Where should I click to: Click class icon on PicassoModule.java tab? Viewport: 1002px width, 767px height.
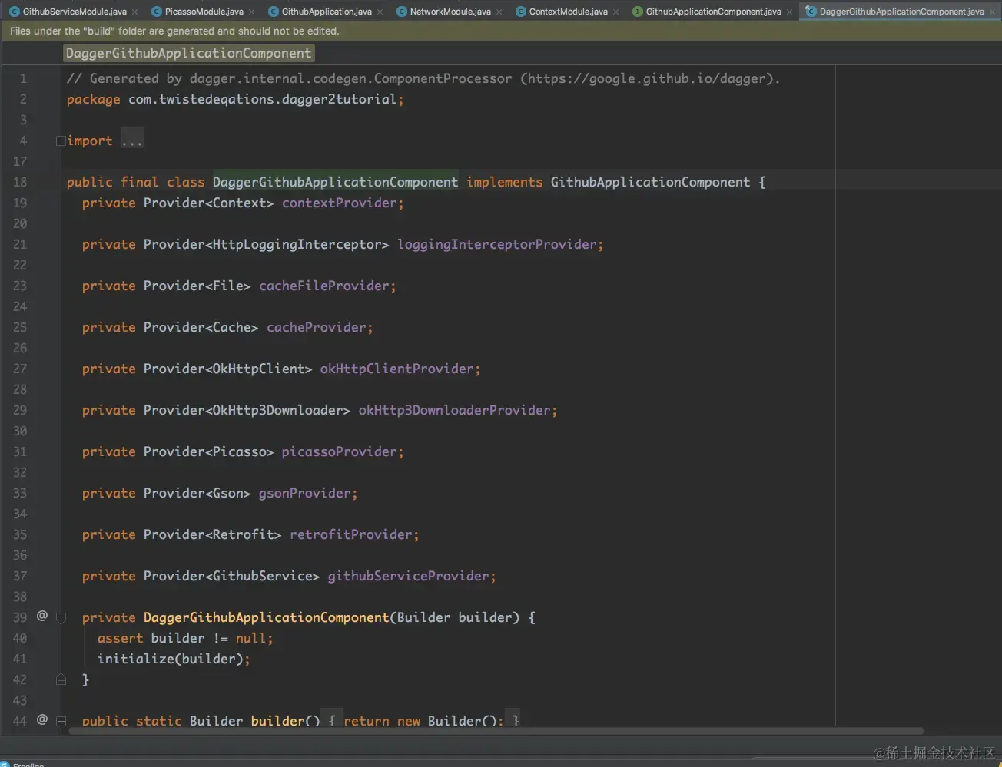point(157,12)
